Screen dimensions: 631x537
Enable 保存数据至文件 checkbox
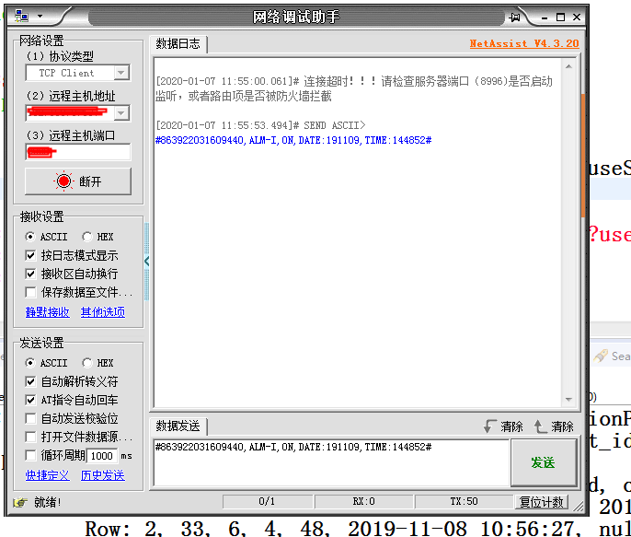(30, 292)
